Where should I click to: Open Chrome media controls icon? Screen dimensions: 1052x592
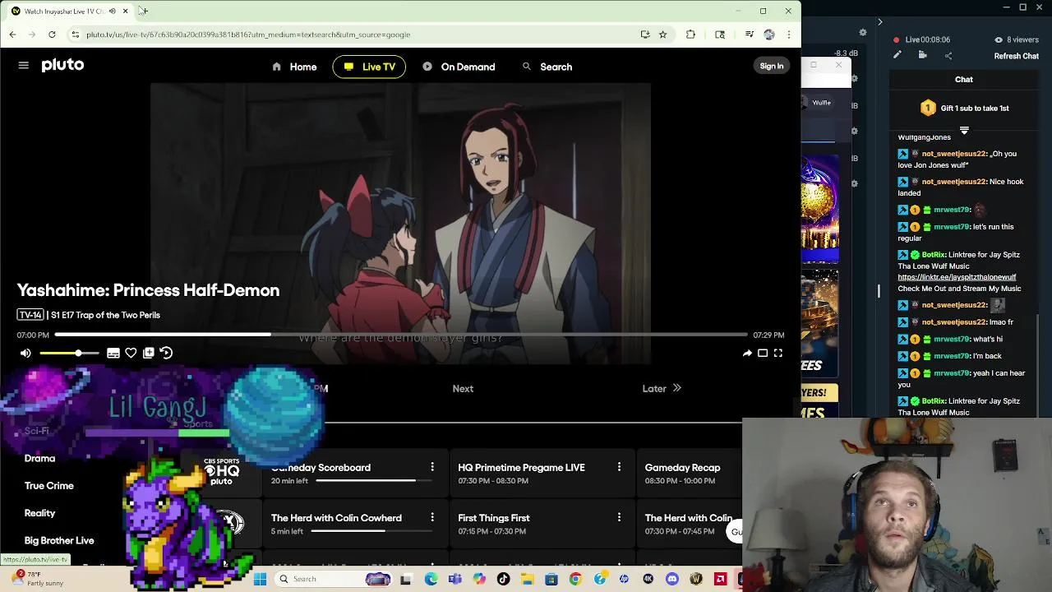point(749,35)
